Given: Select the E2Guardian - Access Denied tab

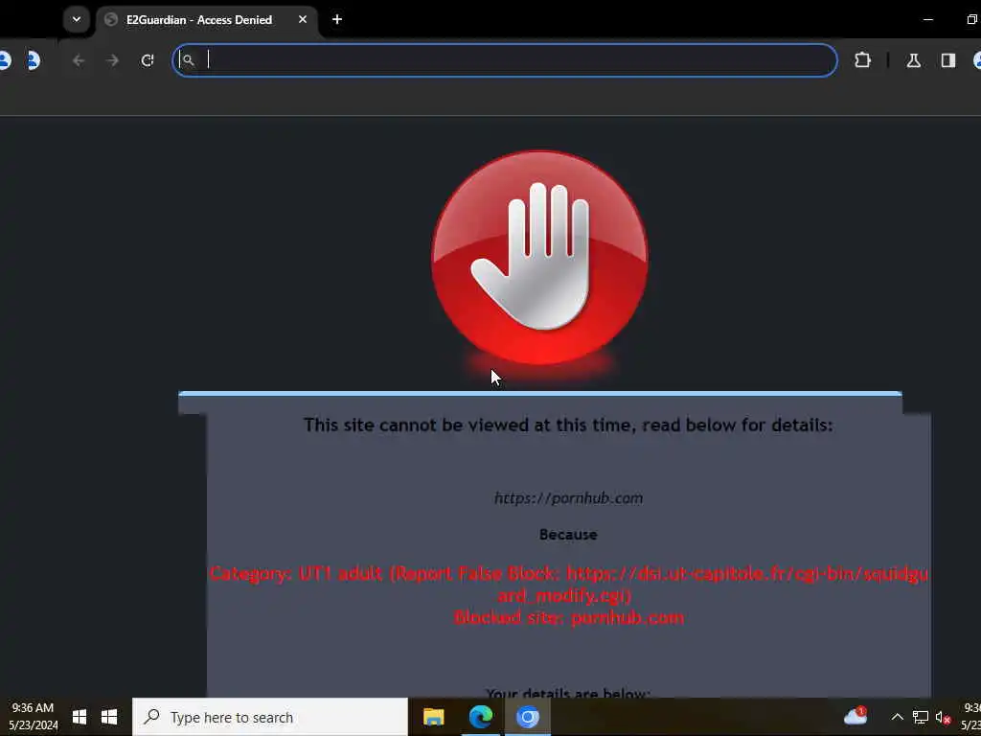Looking at the screenshot, I should (x=207, y=19).
